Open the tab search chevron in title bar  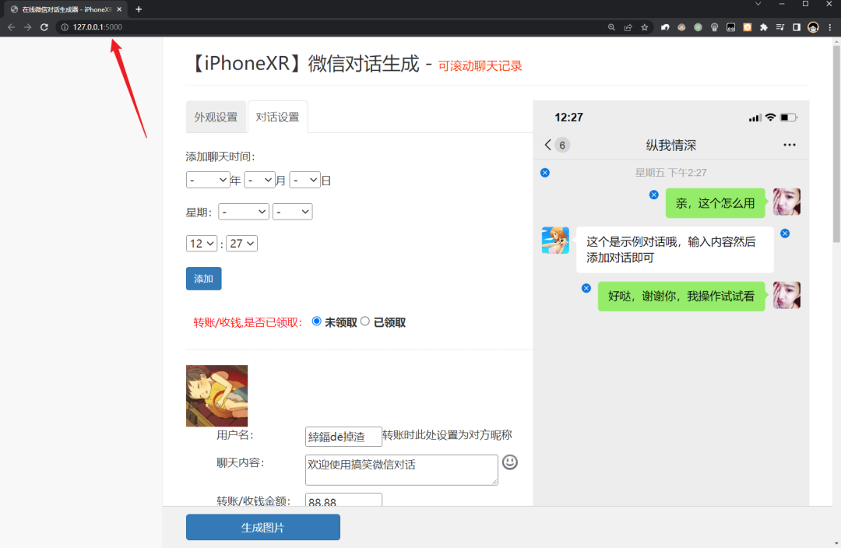pos(758,5)
